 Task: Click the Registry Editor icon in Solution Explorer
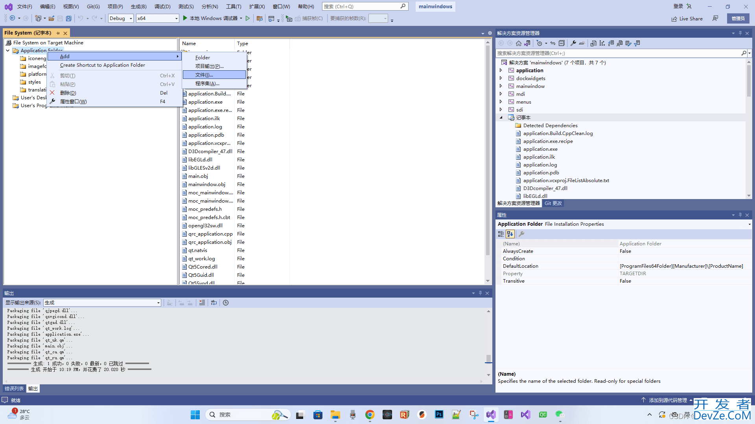tap(602, 43)
